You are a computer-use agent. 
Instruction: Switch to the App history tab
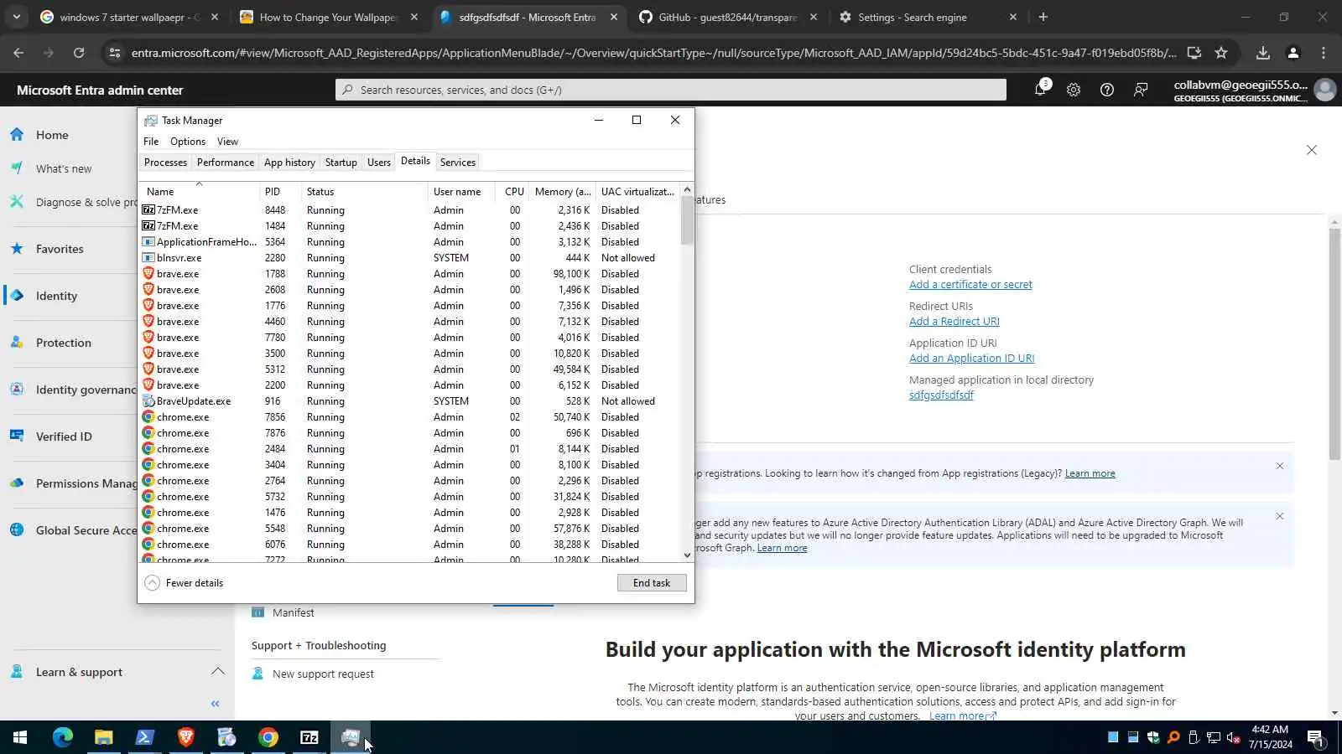[289, 163]
